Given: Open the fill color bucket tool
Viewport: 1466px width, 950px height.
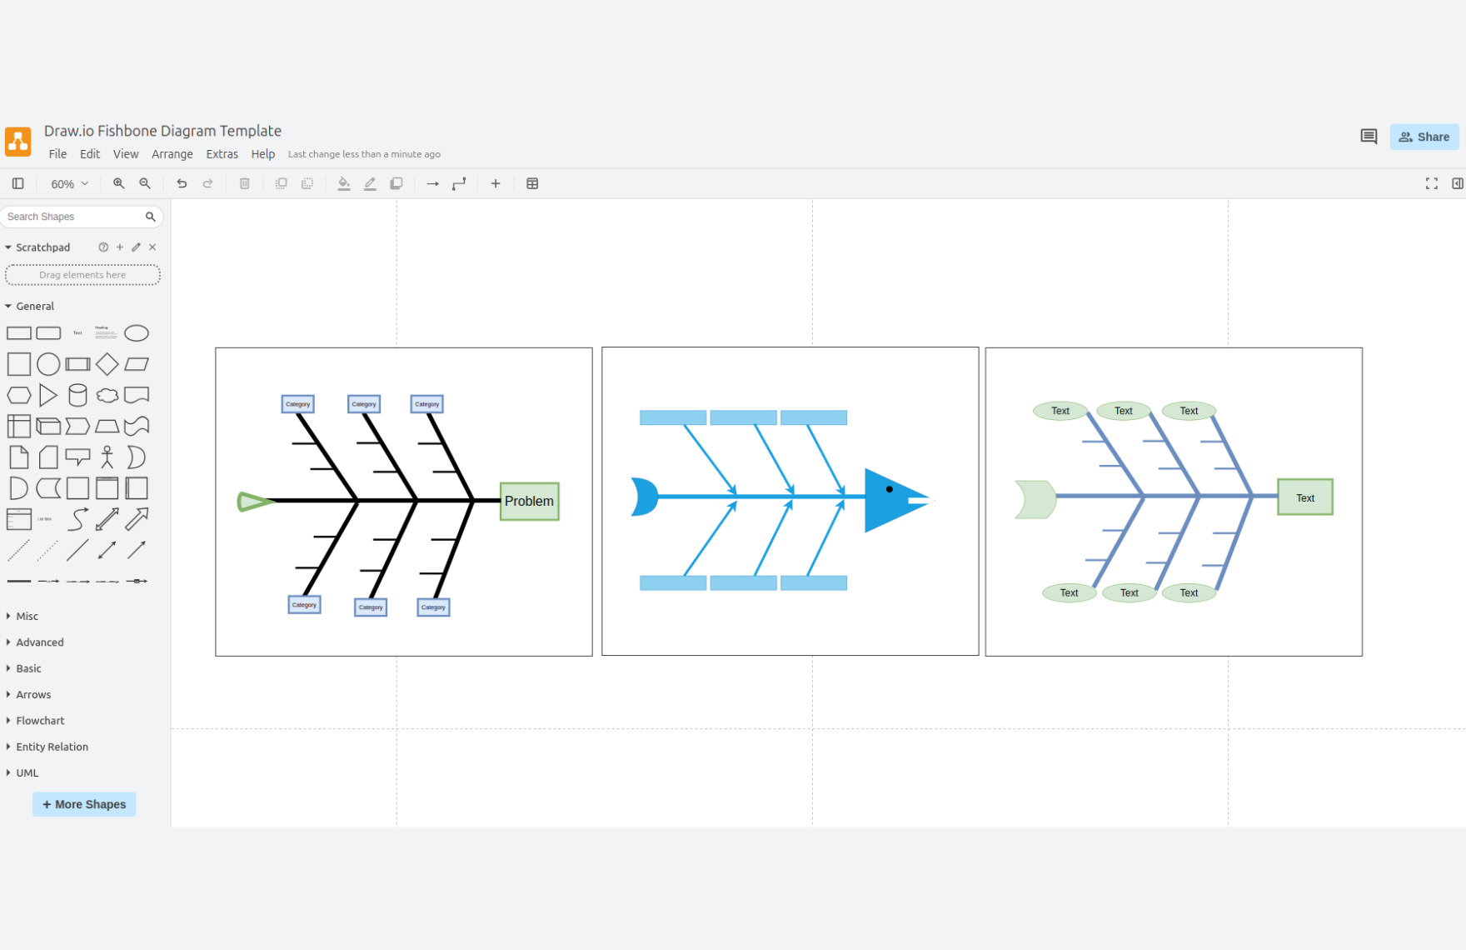Looking at the screenshot, I should tap(343, 183).
